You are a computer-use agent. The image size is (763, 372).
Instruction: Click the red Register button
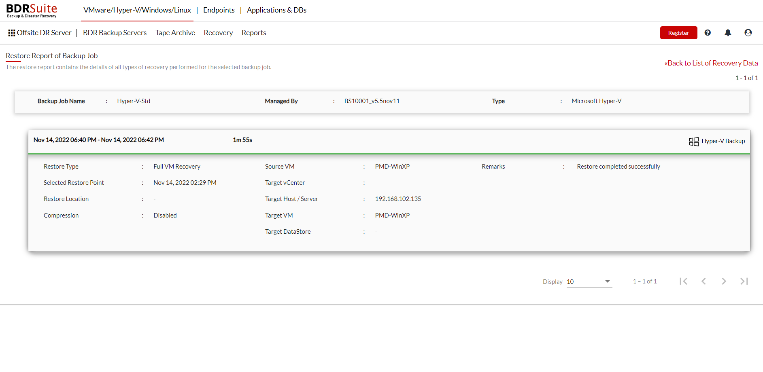[x=678, y=33]
